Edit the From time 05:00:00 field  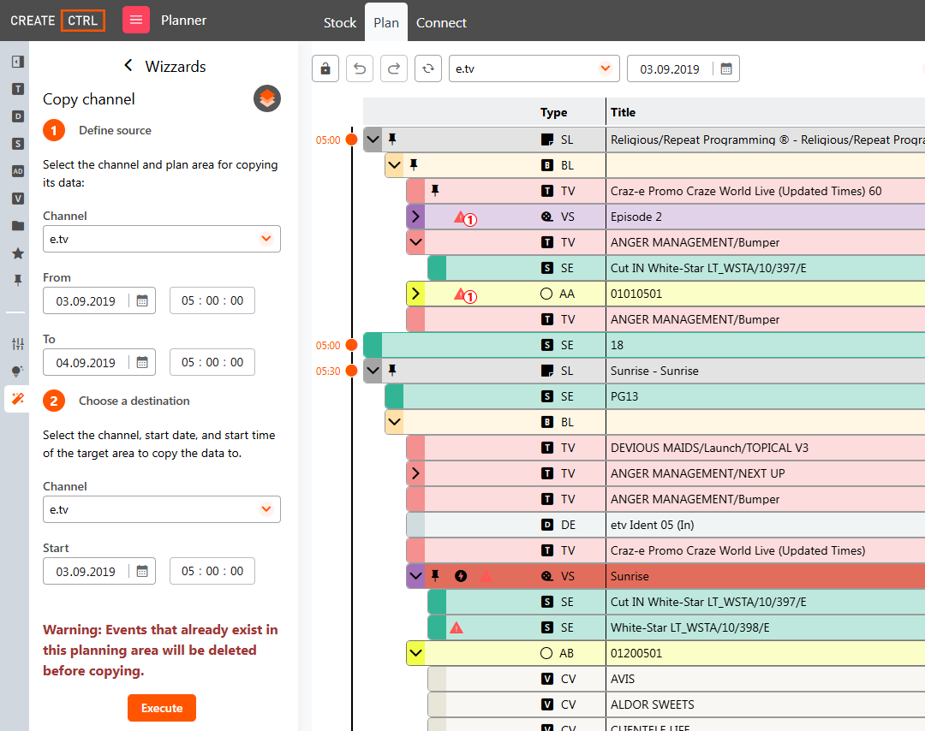point(212,300)
